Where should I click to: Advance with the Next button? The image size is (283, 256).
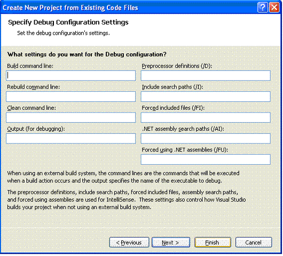pos(171,242)
